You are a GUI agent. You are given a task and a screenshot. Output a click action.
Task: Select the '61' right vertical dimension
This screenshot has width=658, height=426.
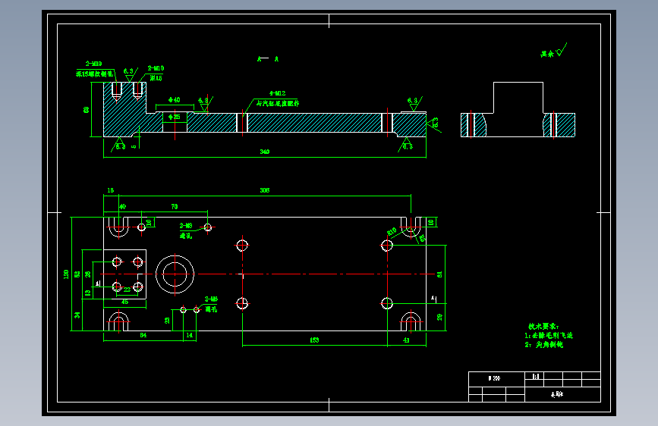(439, 274)
